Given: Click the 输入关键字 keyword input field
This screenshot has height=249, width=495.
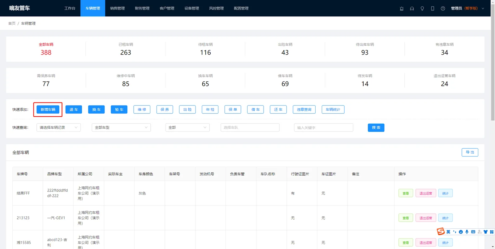Looking at the screenshot, I should (x=324, y=127).
